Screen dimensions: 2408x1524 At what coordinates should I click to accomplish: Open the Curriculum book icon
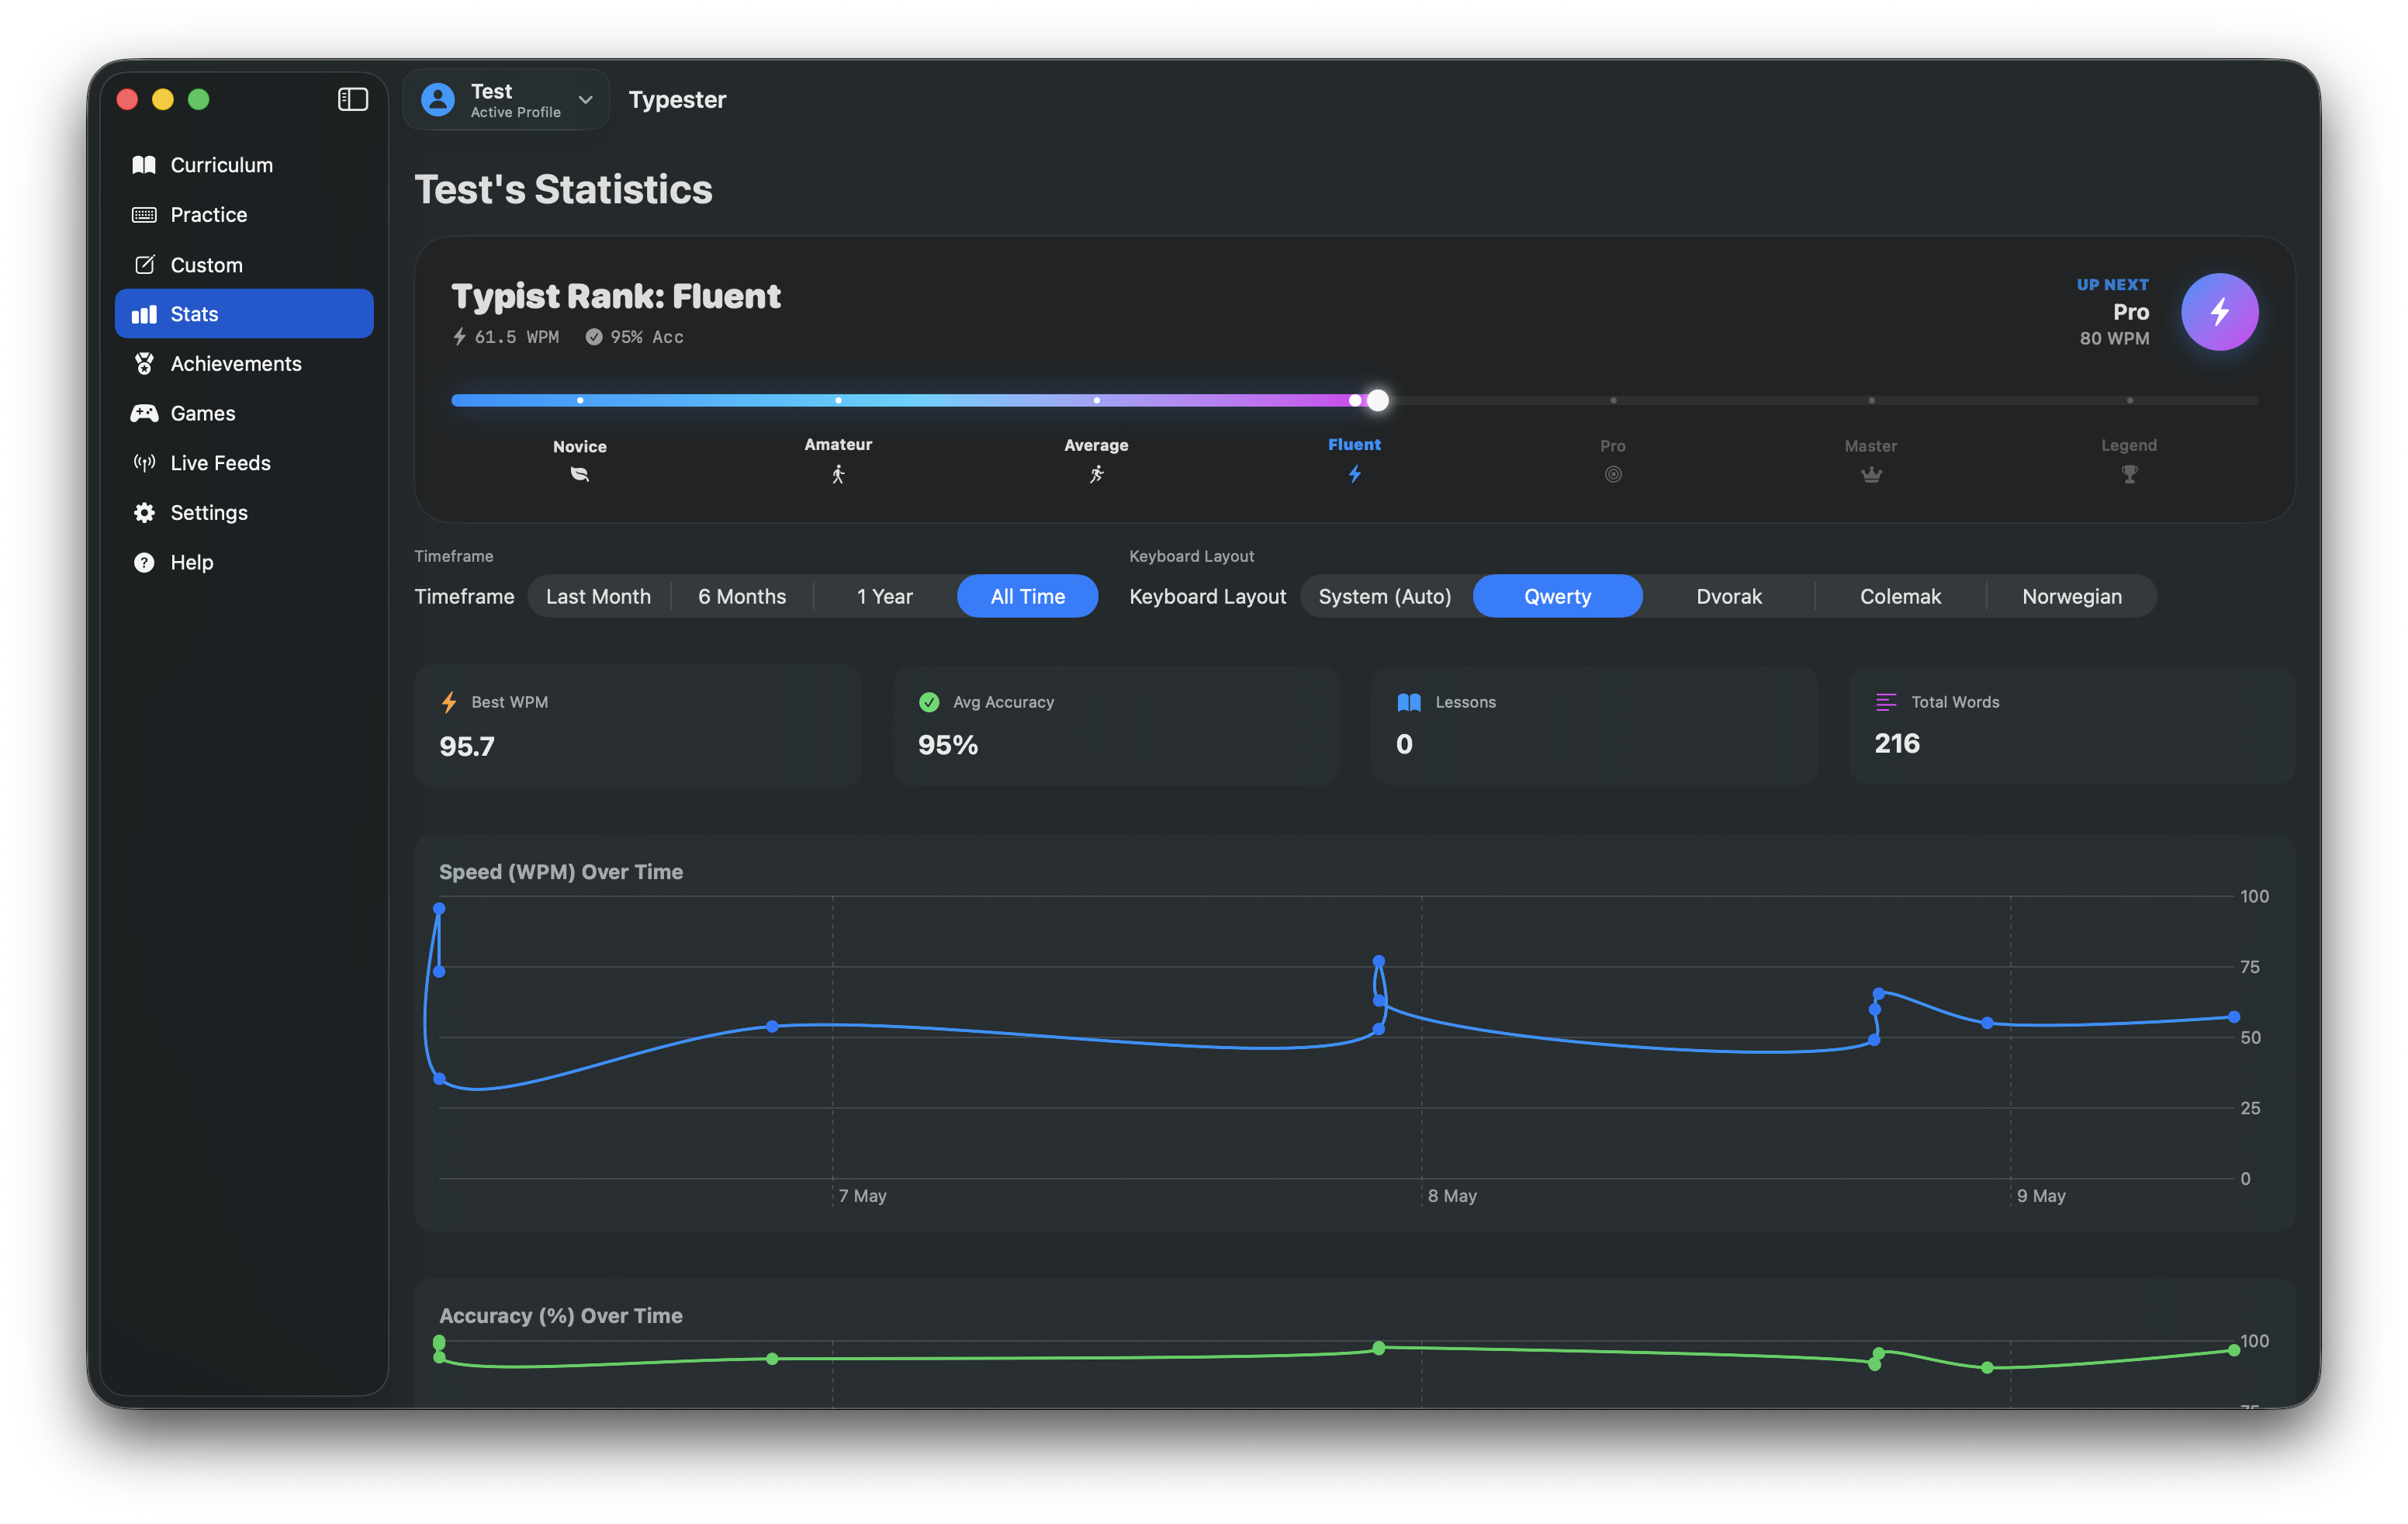tap(144, 165)
